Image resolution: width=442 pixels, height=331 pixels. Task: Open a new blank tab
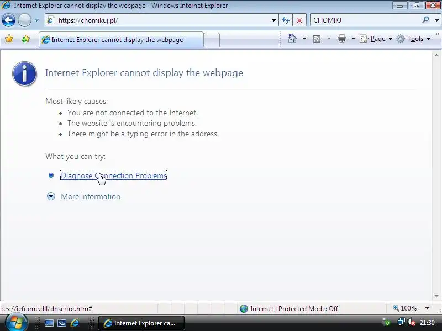(212, 40)
